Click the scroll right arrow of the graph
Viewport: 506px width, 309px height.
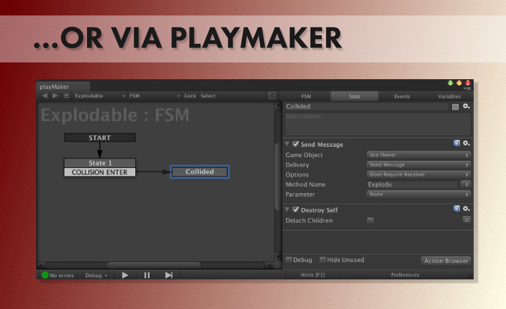pos(271,265)
